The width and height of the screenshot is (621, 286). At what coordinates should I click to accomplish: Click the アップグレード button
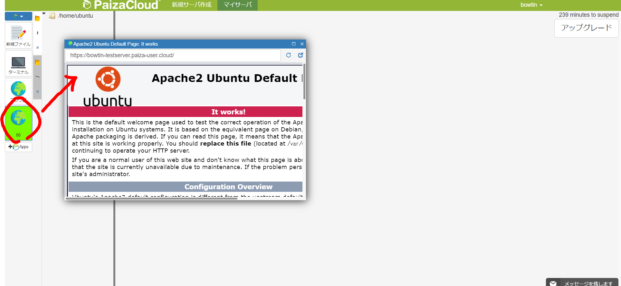[x=586, y=28]
